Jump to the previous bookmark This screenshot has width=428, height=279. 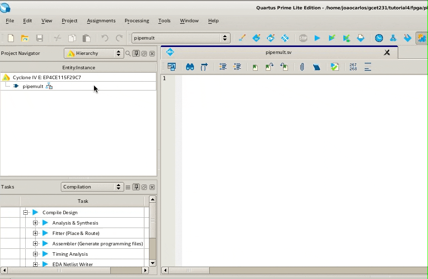tap(284, 67)
